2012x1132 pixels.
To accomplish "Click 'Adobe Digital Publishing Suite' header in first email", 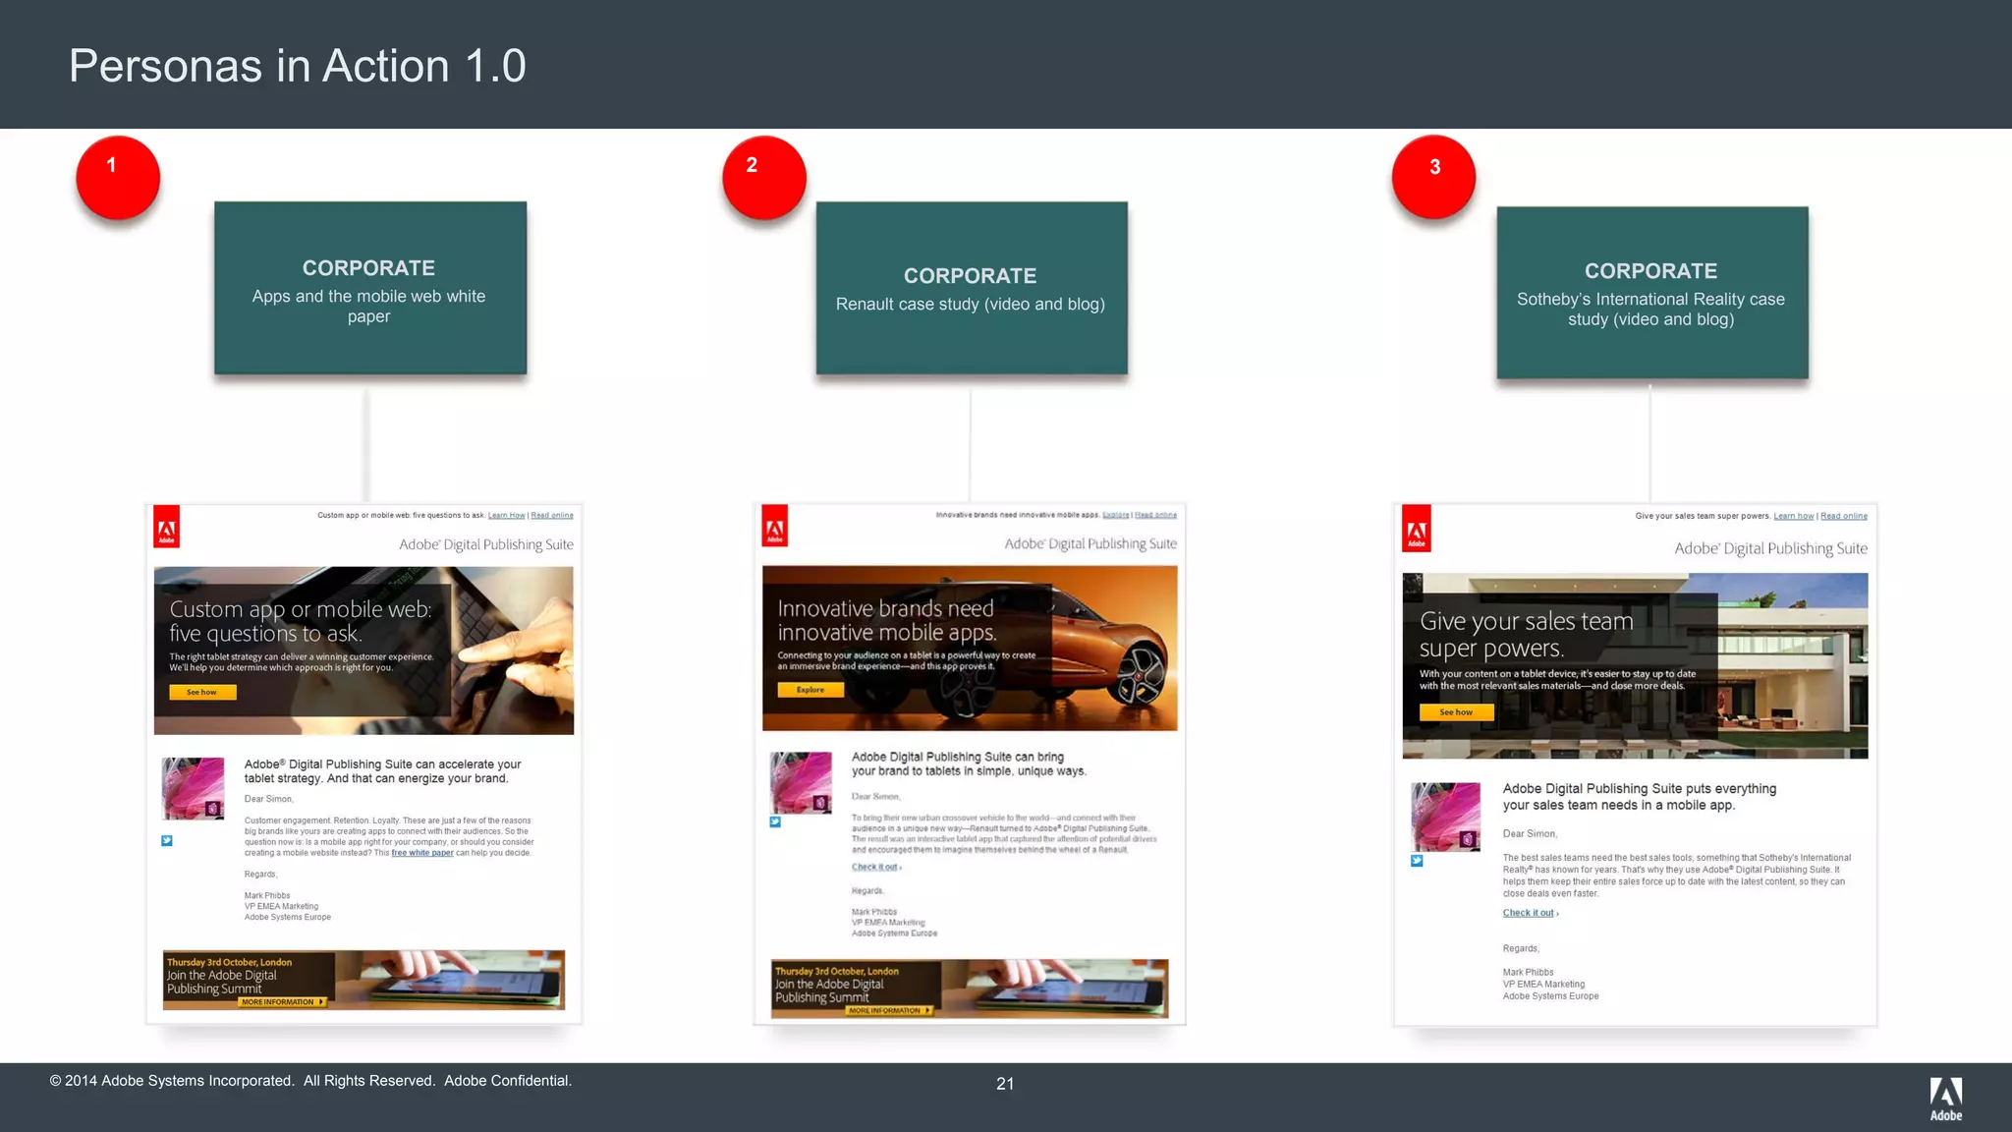I will point(486,544).
